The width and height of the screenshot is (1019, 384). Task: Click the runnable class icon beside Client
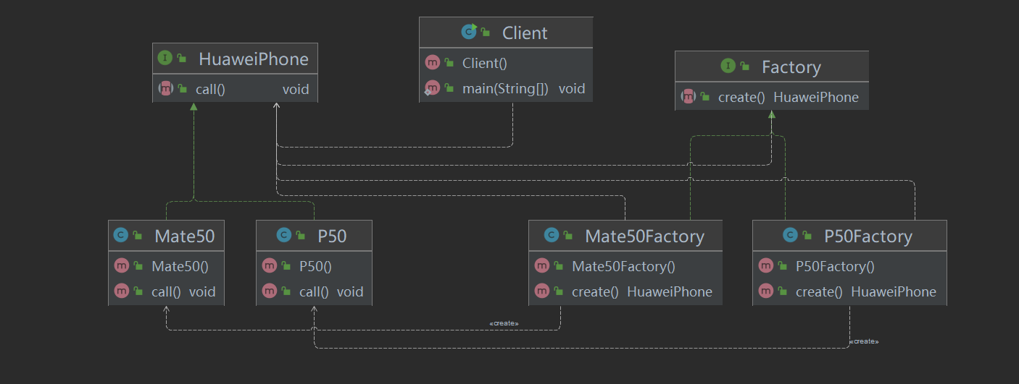point(470,32)
